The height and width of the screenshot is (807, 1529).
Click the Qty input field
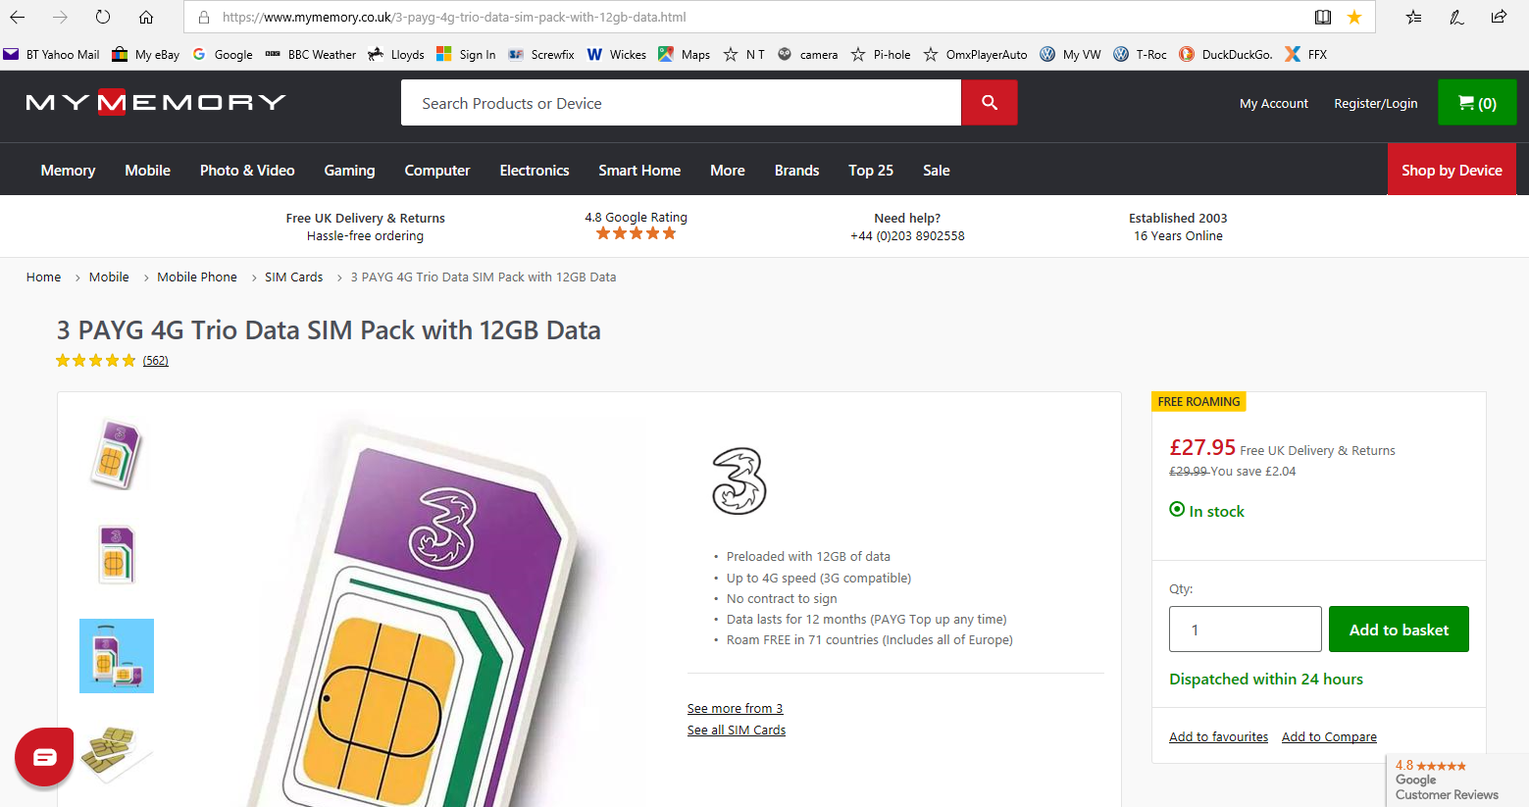pos(1245,629)
